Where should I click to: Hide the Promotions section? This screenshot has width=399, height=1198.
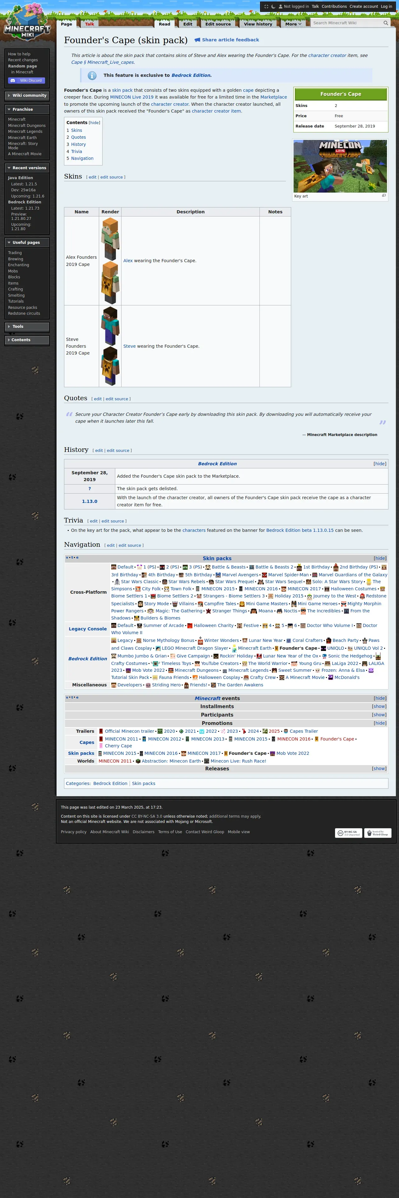tap(379, 723)
